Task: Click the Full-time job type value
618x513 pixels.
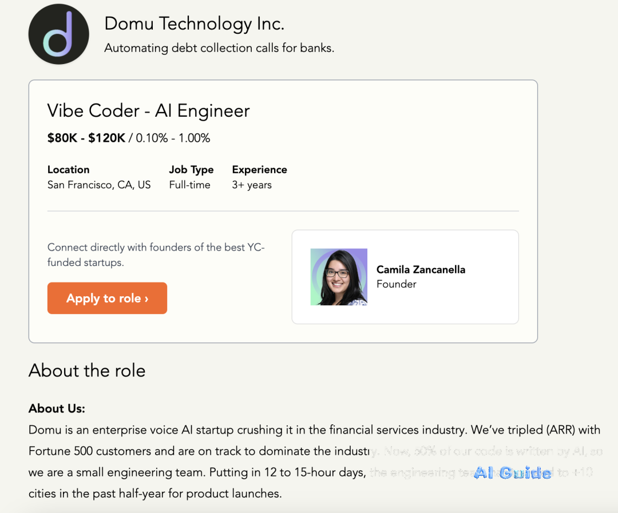Action: pos(189,185)
